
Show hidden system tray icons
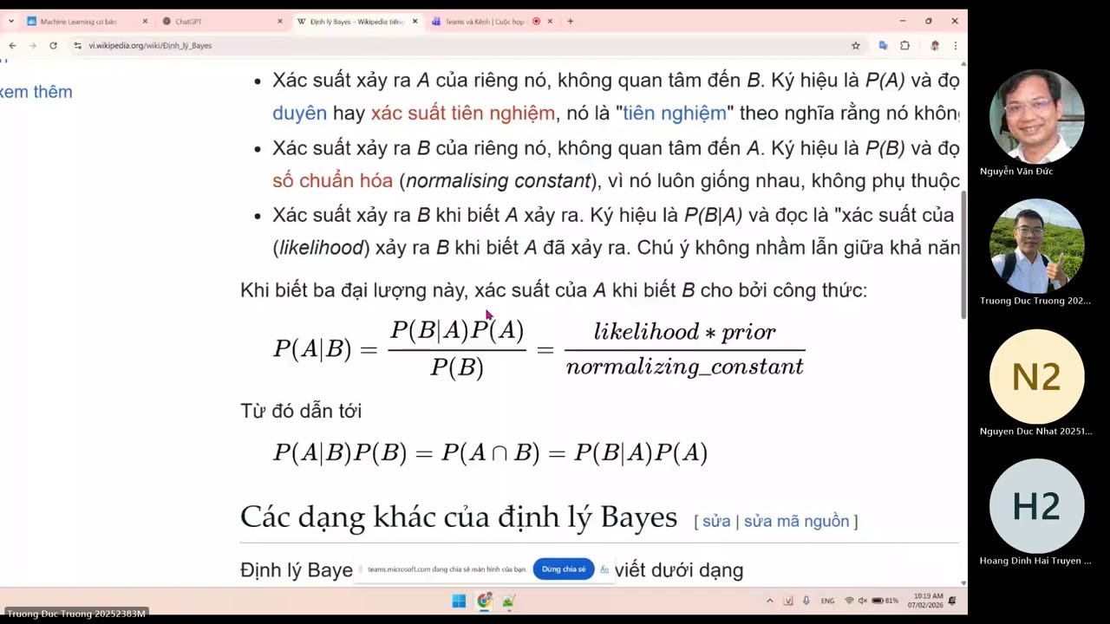pos(769,601)
